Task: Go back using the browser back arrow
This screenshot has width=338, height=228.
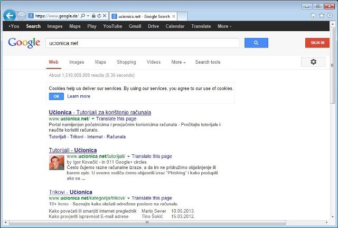Action: point(10,15)
